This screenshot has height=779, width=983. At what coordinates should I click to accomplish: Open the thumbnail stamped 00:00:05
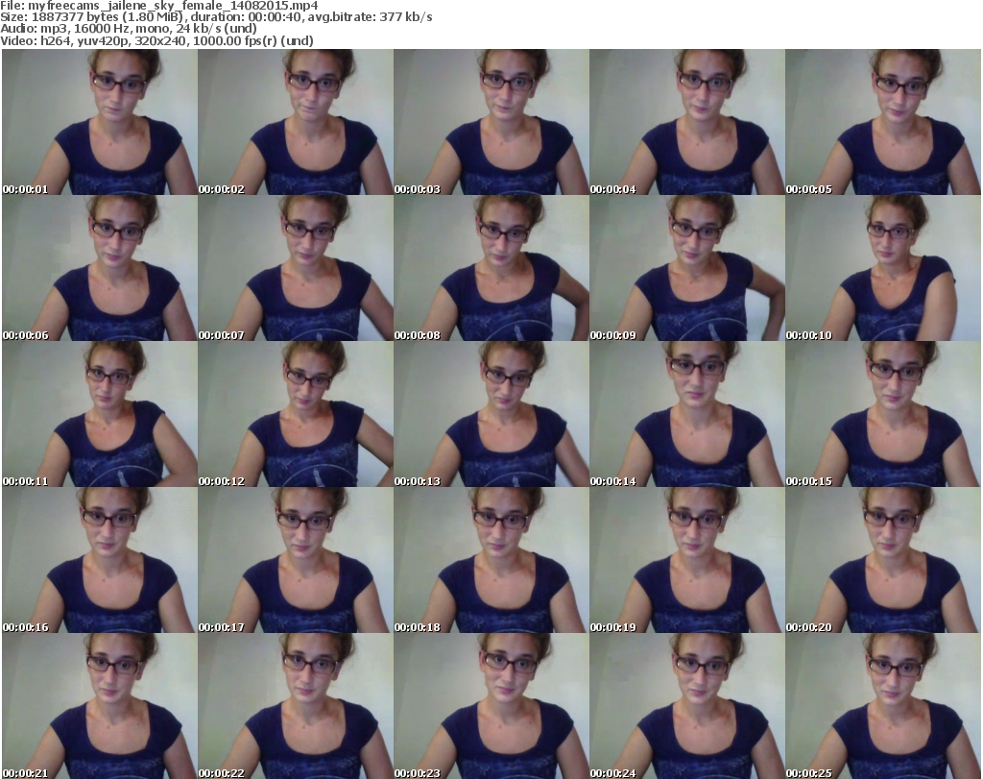(883, 122)
